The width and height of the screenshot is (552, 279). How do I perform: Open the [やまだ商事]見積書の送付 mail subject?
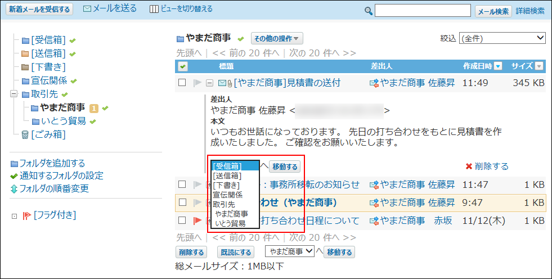[x=287, y=83]
